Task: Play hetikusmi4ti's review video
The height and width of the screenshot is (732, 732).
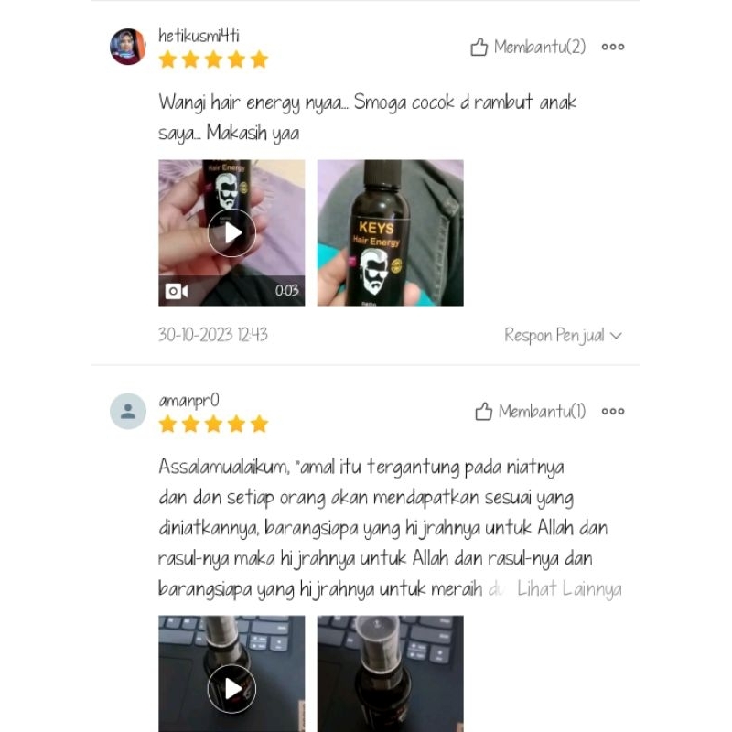Action: (231, 232)
